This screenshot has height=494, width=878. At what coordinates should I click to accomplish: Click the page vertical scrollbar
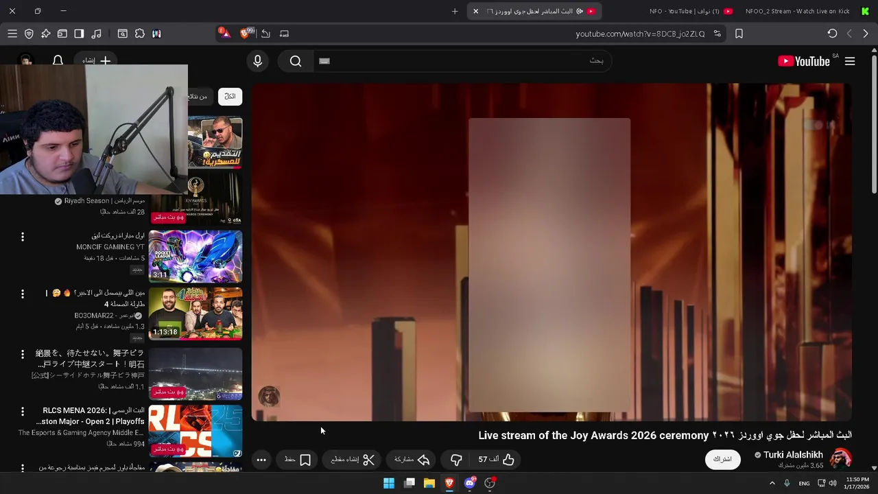click(874, 123)
